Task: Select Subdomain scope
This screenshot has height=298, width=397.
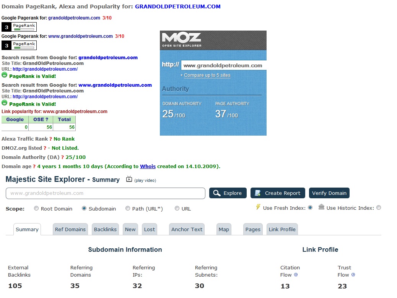Action: (x=84, y=208)
